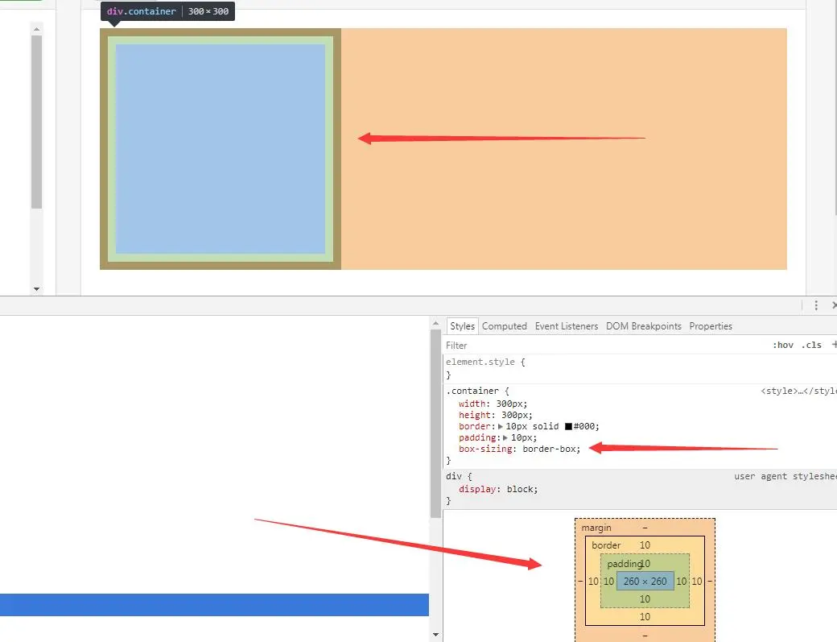Open the DevTools three-dot customize menu
This screenshot has height=642, width=837.
tap(816, 305)
